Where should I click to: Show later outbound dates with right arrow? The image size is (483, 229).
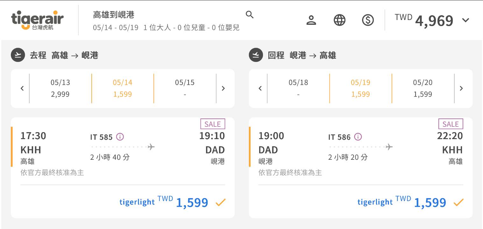223,88
